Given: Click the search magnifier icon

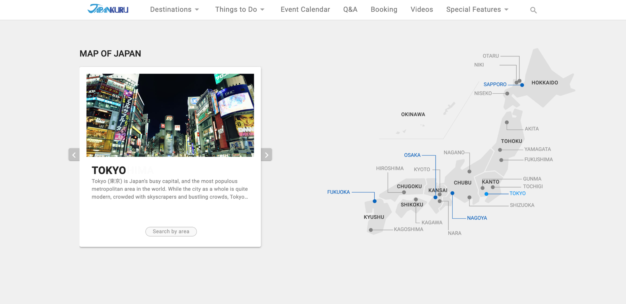Looking at the screenshot, I should 533,10.
